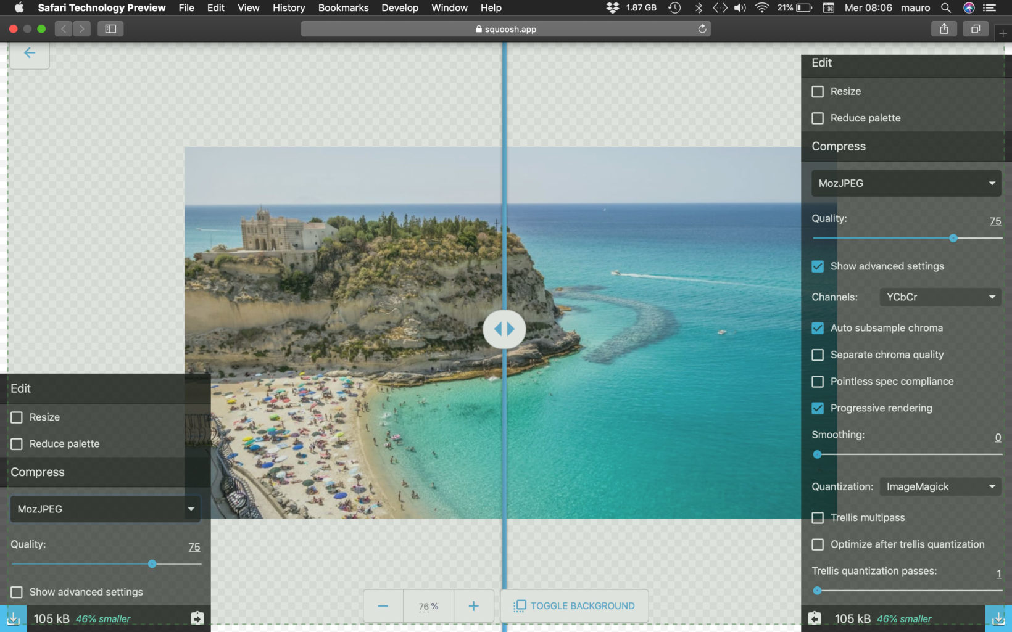The height and width of the screenshot is (632, 1012).
Task: Download the right side compressed image
Action: (998, 618)
